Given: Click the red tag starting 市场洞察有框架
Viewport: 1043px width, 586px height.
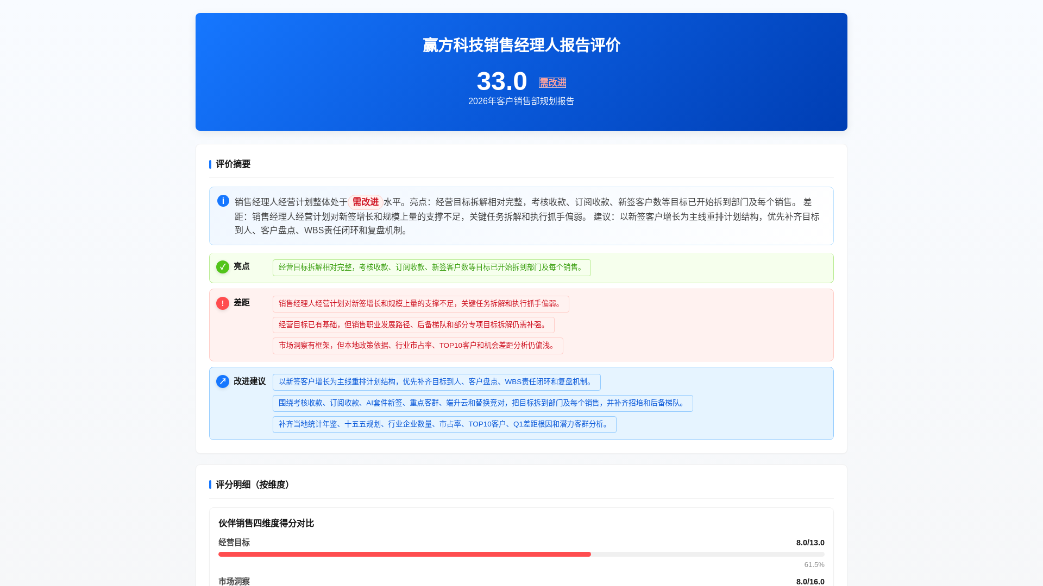Looking at the screenshot, I should (x=418, y=346).
